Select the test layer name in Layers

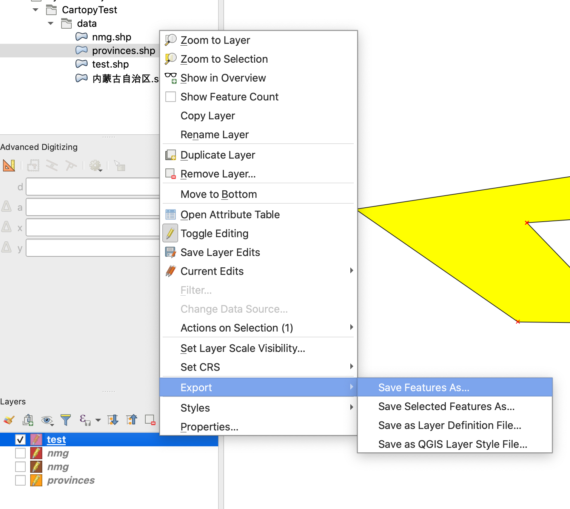click(56, 440)
